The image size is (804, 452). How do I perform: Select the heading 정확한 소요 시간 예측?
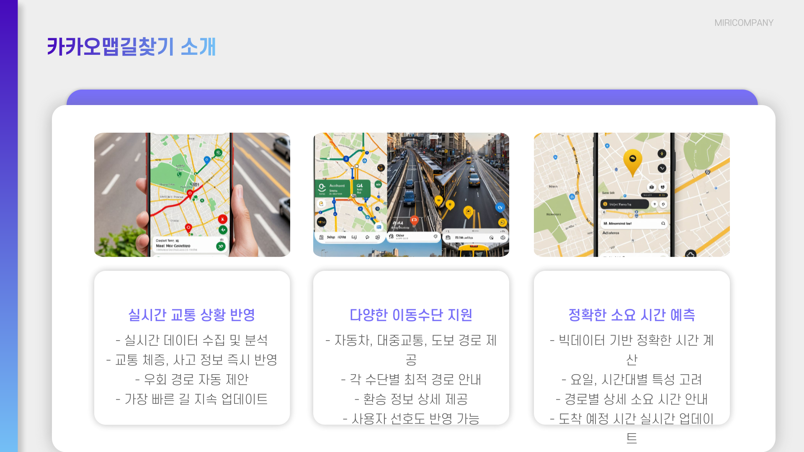tap(631, 315)
